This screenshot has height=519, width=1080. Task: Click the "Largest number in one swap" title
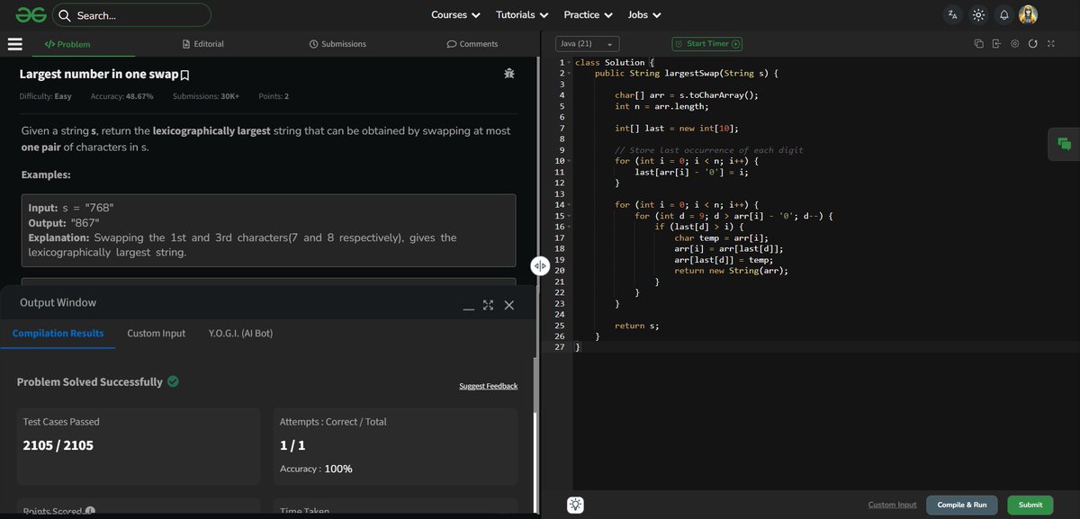[99, 75]
